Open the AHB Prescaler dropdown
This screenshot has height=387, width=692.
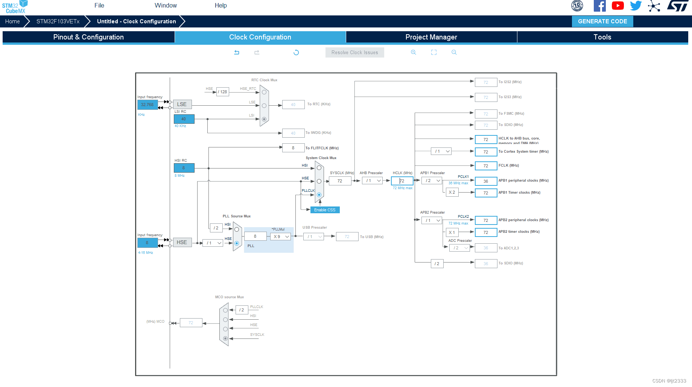point(372,181)
